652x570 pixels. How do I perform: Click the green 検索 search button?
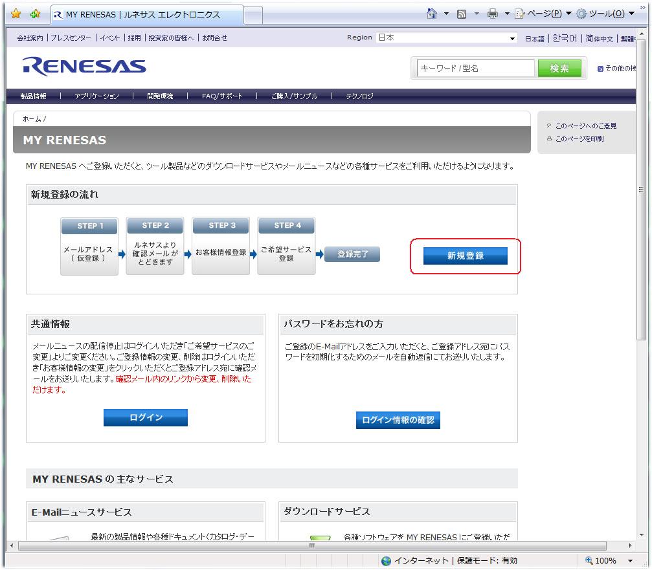pos(559,69)
